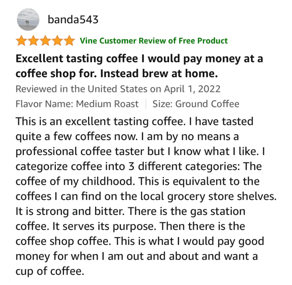Click the review date April 1, 2022

tap(192, 89)
